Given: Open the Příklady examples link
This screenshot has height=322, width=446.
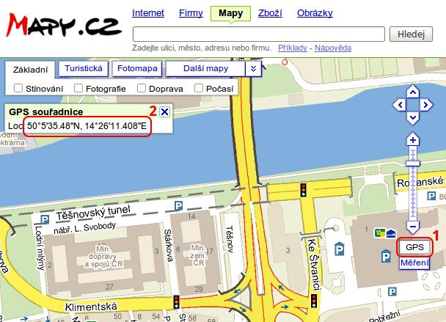Looking at the screenshot, I should [293, 48].
